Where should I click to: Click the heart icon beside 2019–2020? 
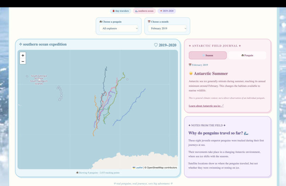[156, 45]
